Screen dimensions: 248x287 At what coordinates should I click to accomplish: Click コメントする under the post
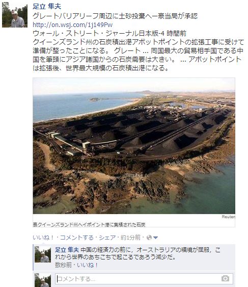(x=77, y=238)
